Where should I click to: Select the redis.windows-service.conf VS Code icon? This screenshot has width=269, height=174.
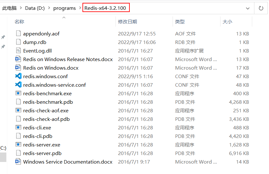pos(18,85)
